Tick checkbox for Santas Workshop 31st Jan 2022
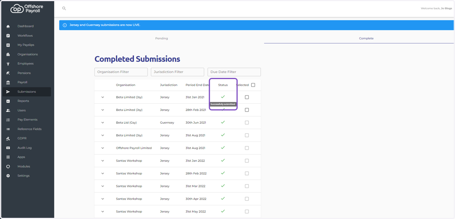 (247, 161)
